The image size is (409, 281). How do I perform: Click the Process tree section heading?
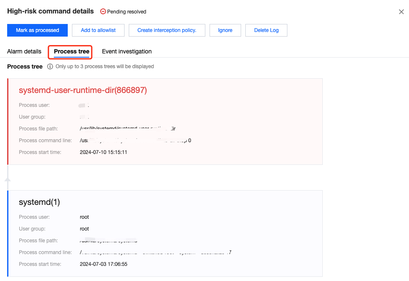click(x=25, y=66)
